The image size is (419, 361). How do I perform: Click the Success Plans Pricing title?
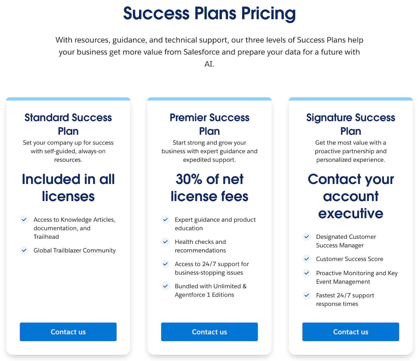coord(209,13)
